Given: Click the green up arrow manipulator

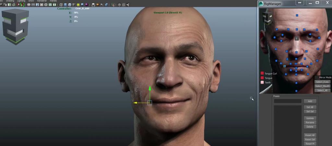Looking at the screenshot, I should tap(150, 88).
